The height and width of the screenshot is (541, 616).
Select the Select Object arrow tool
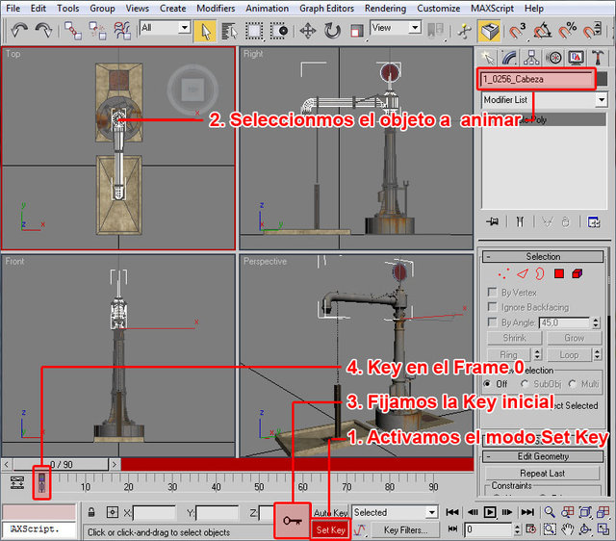click(x=204, y=31)
